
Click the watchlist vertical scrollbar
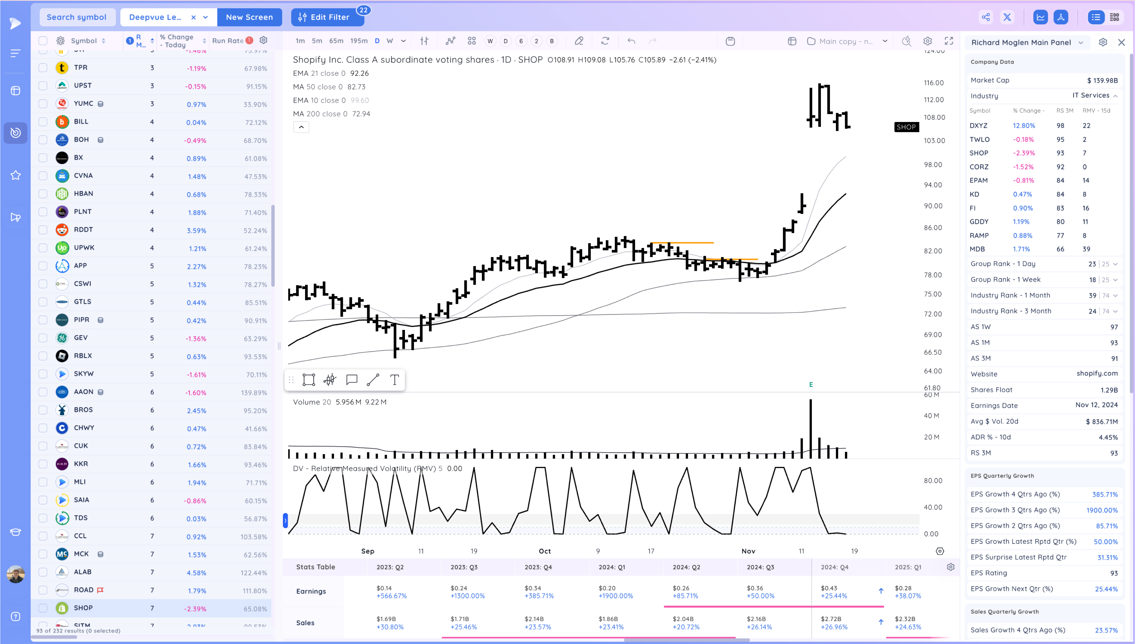click(273, 245)
